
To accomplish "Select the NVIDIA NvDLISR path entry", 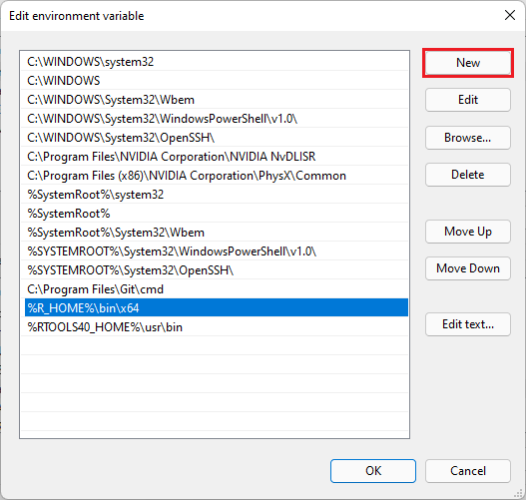I will point(215,157).
